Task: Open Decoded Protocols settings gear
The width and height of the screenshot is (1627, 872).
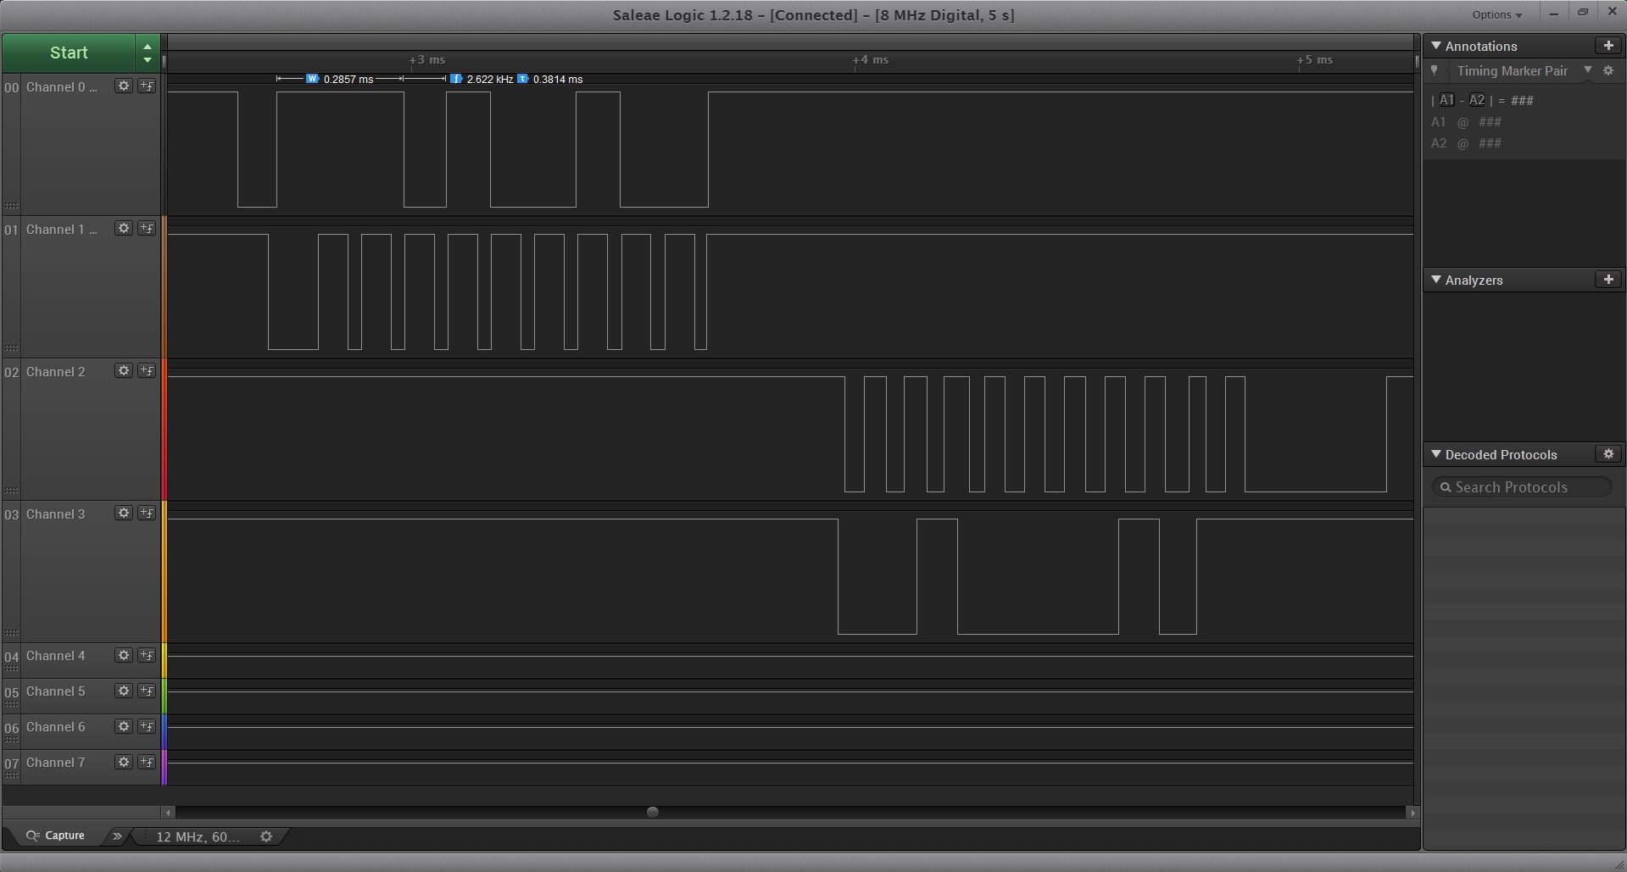Action: point(1607,454)
